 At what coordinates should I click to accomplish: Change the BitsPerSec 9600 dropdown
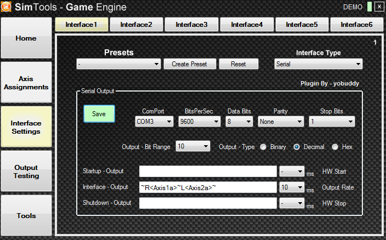[x=198, y=122]
